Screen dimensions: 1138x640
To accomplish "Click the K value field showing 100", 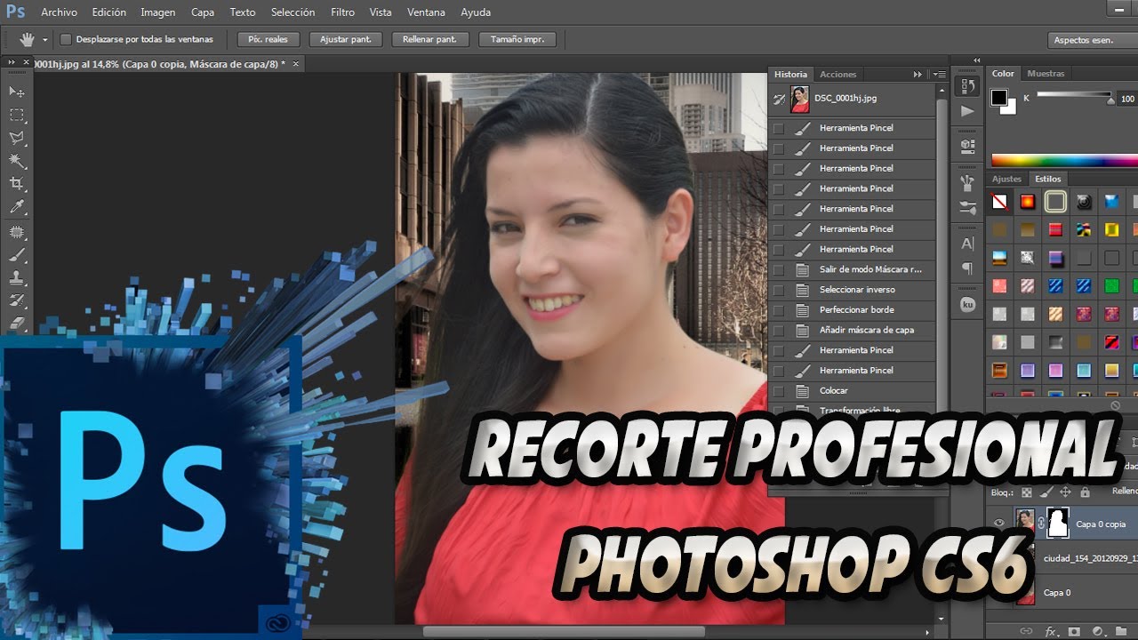I will point(1127,99).
